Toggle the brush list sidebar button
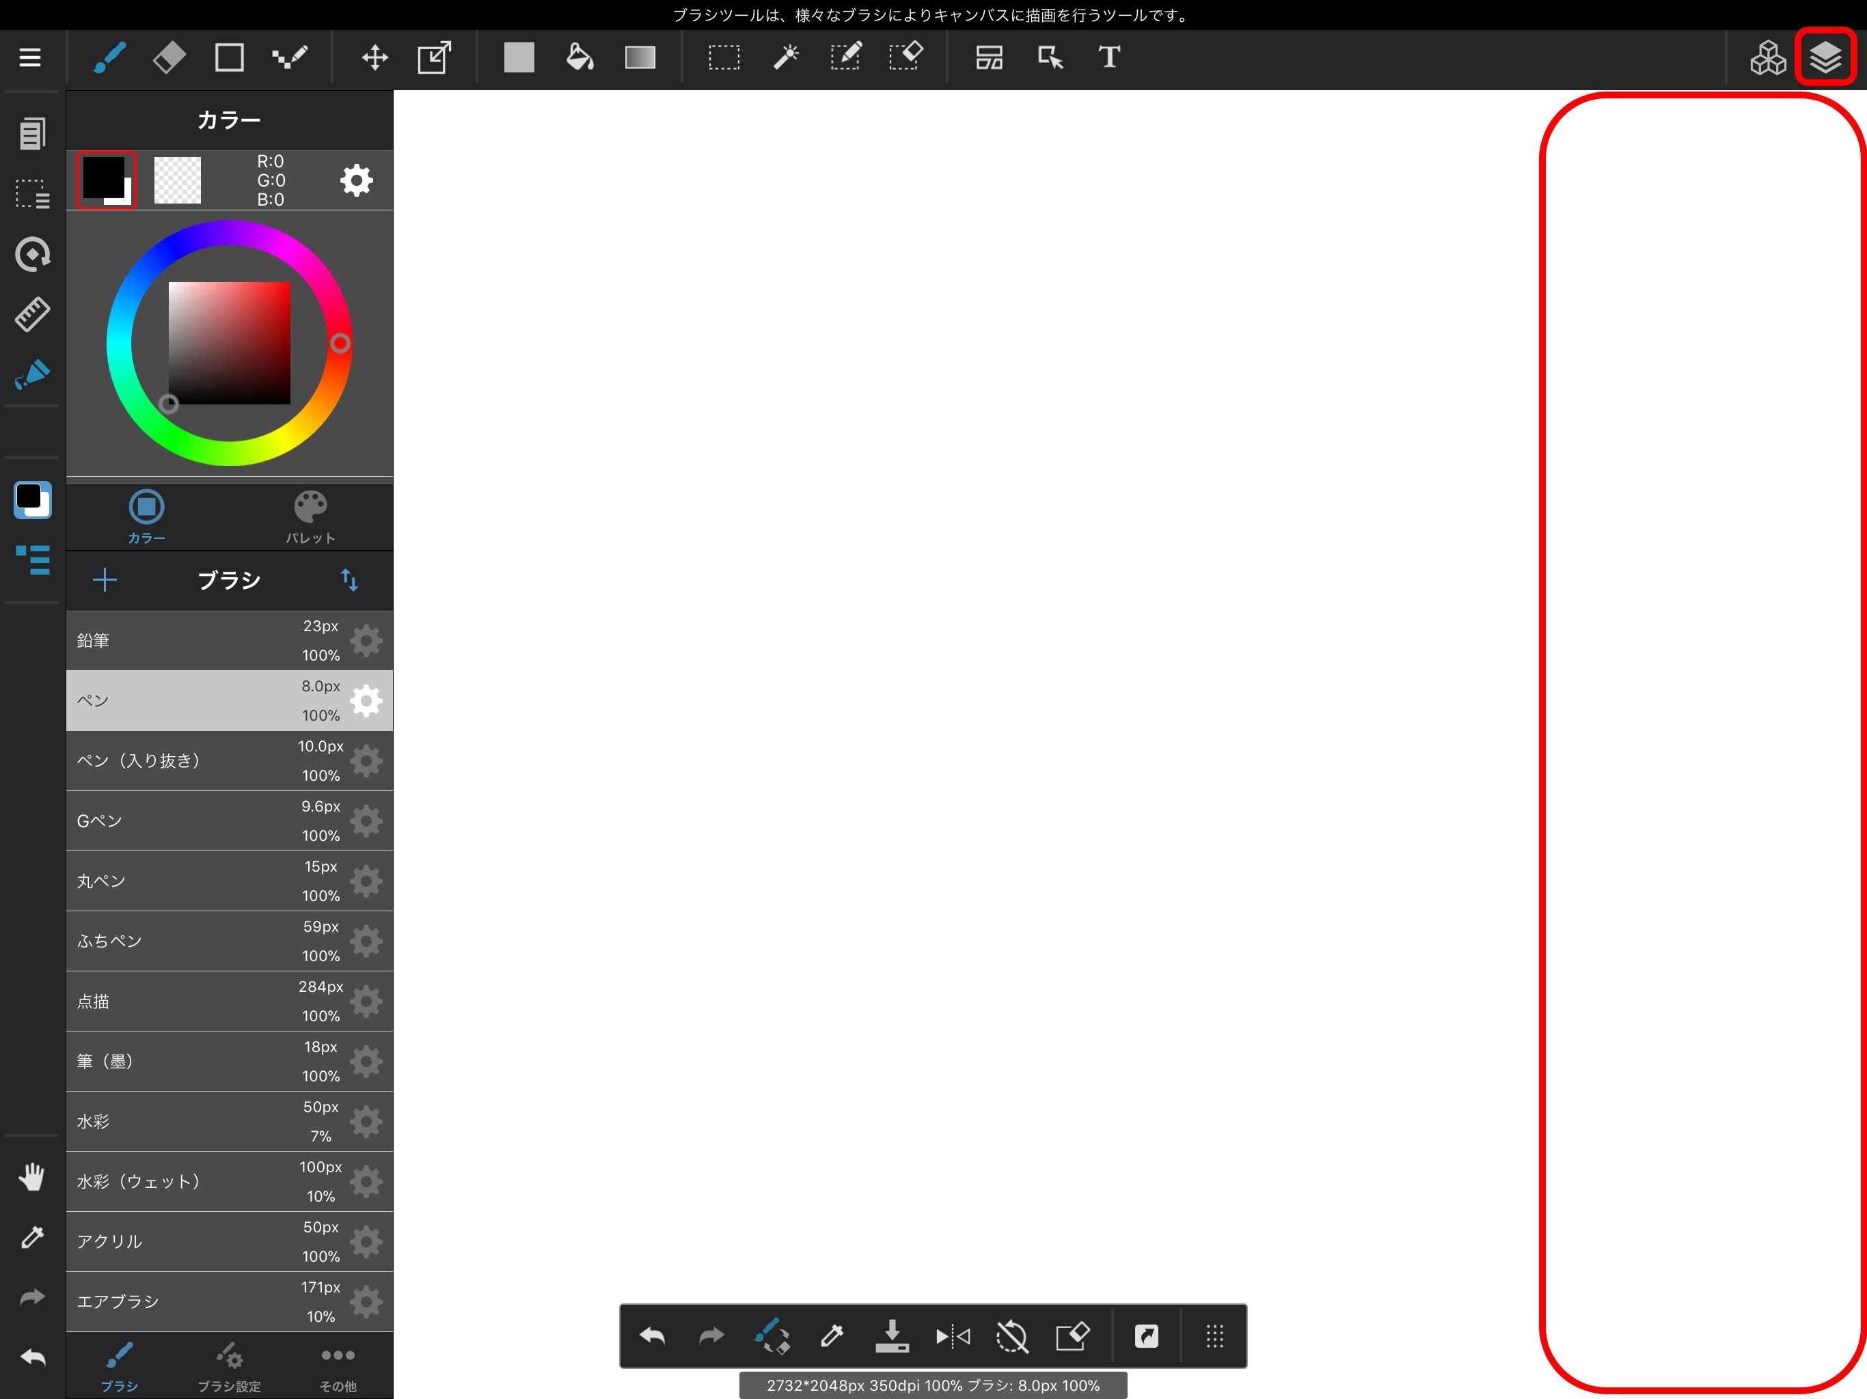The width and height of the screenshot is (1867, 1399). pos(32,559)
